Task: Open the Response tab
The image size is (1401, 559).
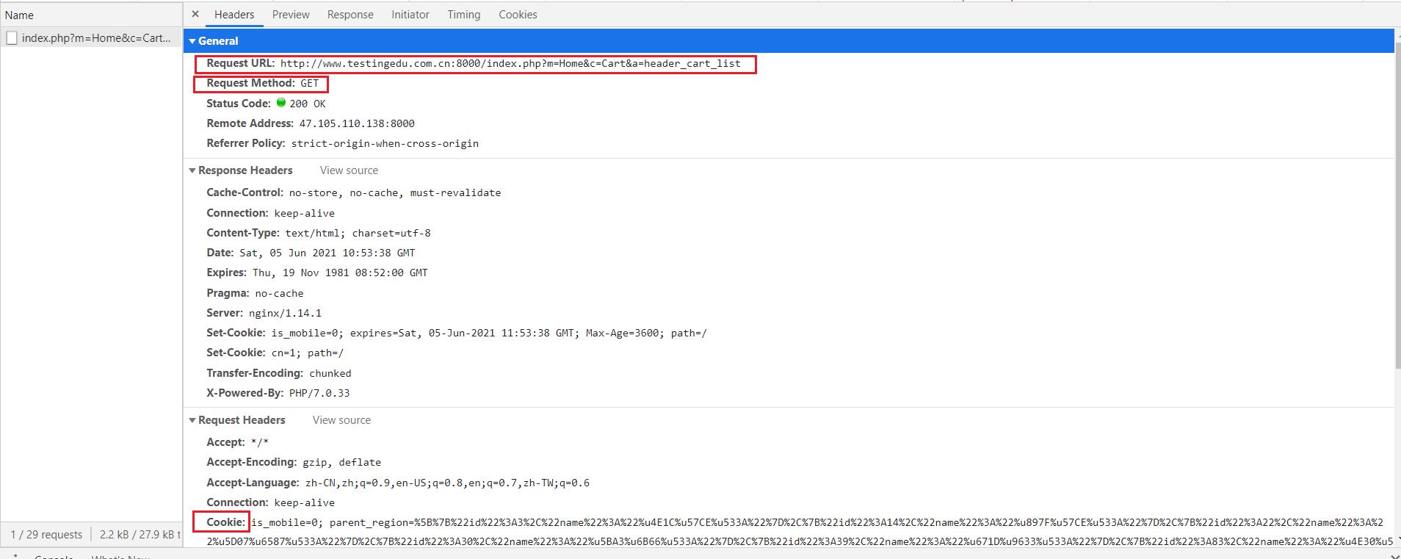Action: [350, 15]
